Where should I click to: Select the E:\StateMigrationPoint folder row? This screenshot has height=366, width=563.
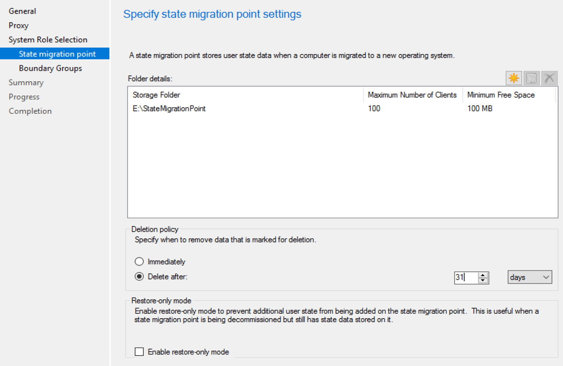169,109
